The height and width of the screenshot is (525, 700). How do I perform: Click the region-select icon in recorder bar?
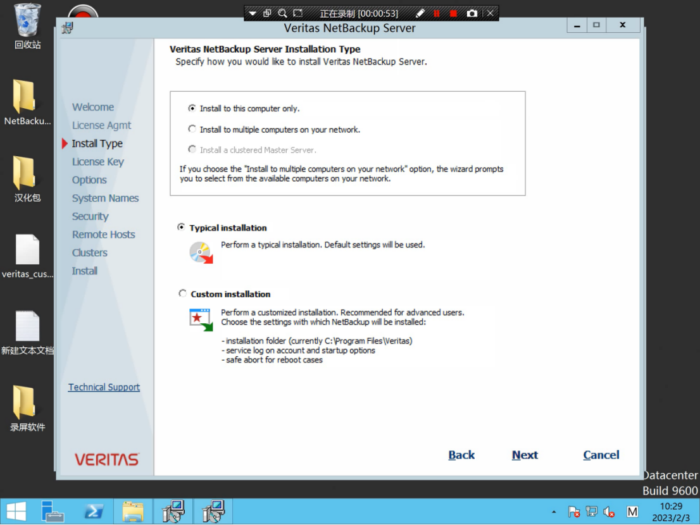tap(297, 13)
